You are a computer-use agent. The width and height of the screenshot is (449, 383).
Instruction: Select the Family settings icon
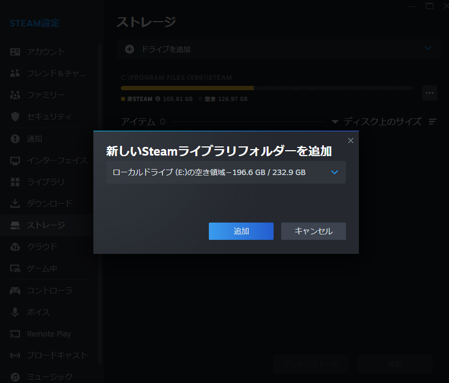[x=15, y=95]
